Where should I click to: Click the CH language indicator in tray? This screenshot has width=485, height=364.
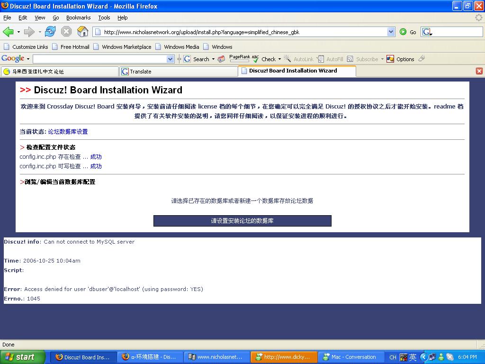393,357
